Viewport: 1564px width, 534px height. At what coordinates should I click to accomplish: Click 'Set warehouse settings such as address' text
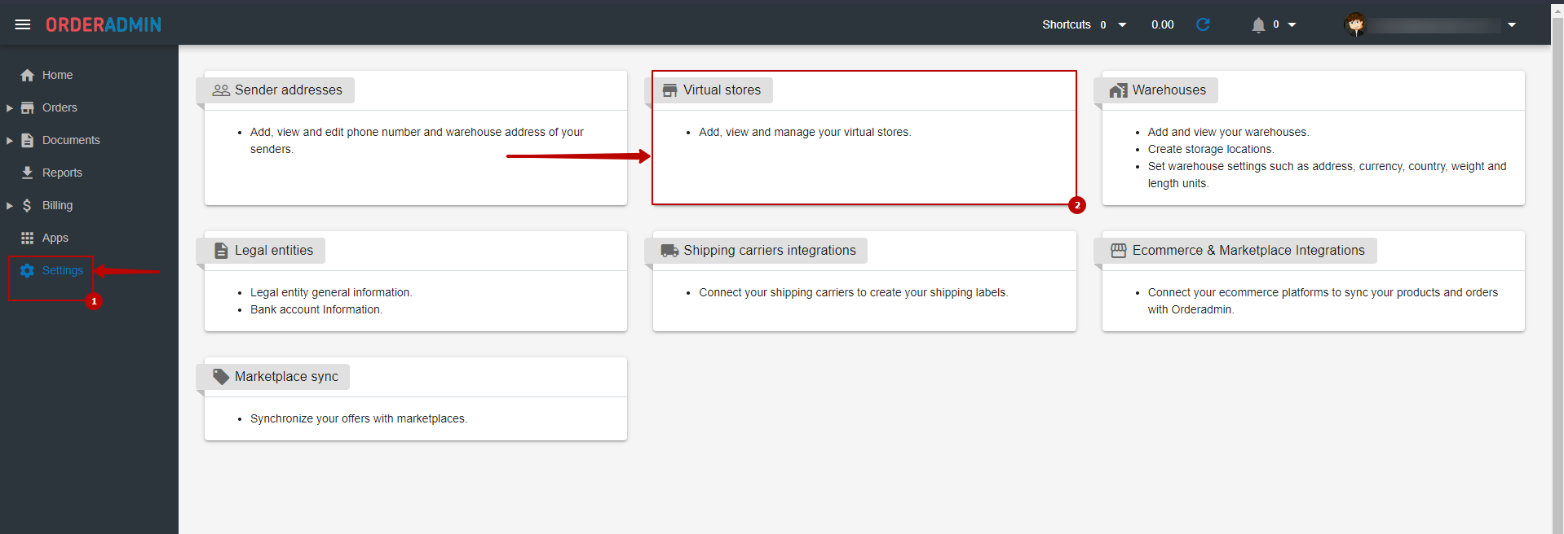[1328, 174]
